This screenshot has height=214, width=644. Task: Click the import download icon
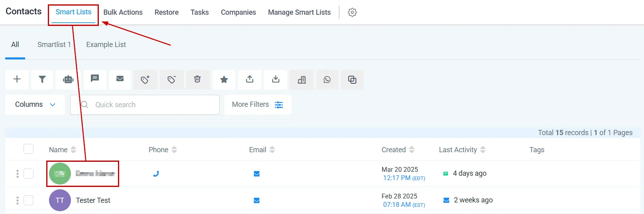coord(276,80)
